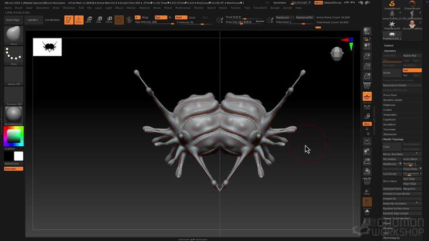Toggle Zsub mode

click(x=192, y=18)
